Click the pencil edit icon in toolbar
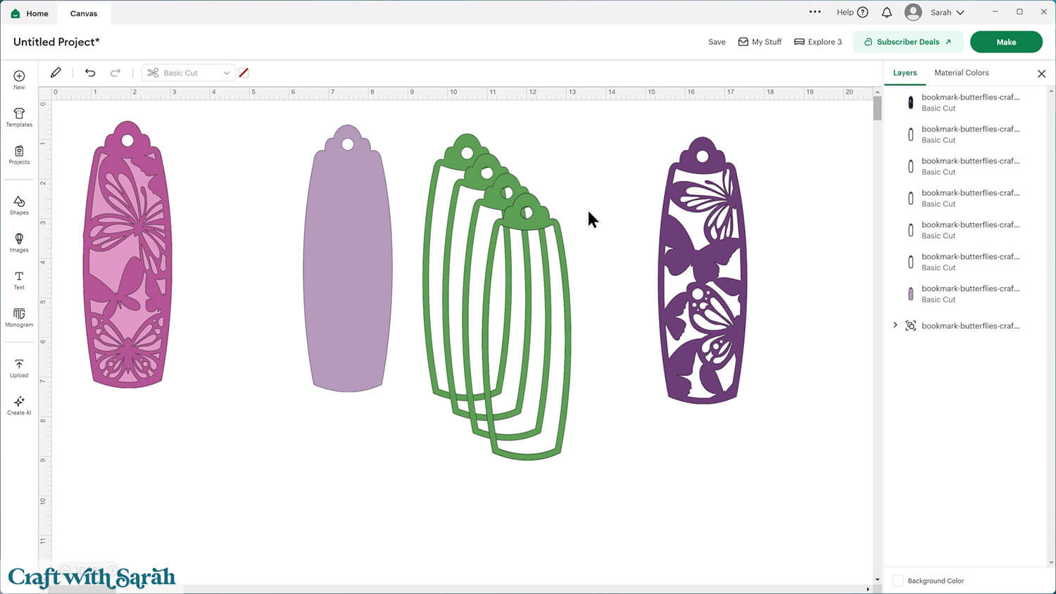 pos(56,72)
